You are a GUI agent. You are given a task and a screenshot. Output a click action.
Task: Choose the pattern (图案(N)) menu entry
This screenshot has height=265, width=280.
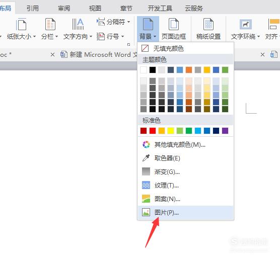point(185,199)
